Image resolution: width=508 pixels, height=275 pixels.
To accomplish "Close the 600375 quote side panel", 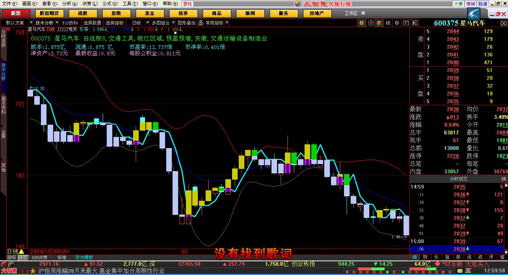I will coord(504,23).
